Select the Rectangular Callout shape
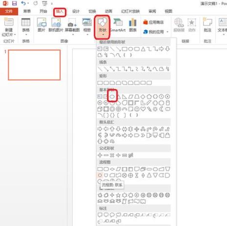 tap(100, 215)
